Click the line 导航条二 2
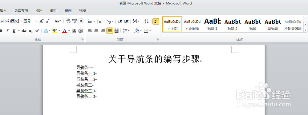This screenshot has height=115, width=308. (86, 97)
